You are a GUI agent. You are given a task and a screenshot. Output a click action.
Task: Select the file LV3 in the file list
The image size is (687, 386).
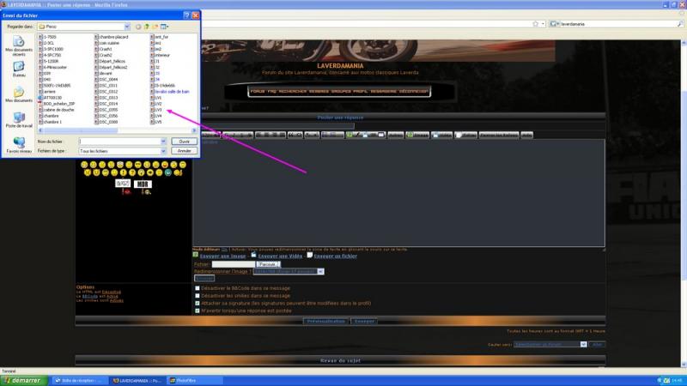pos(155,110)
